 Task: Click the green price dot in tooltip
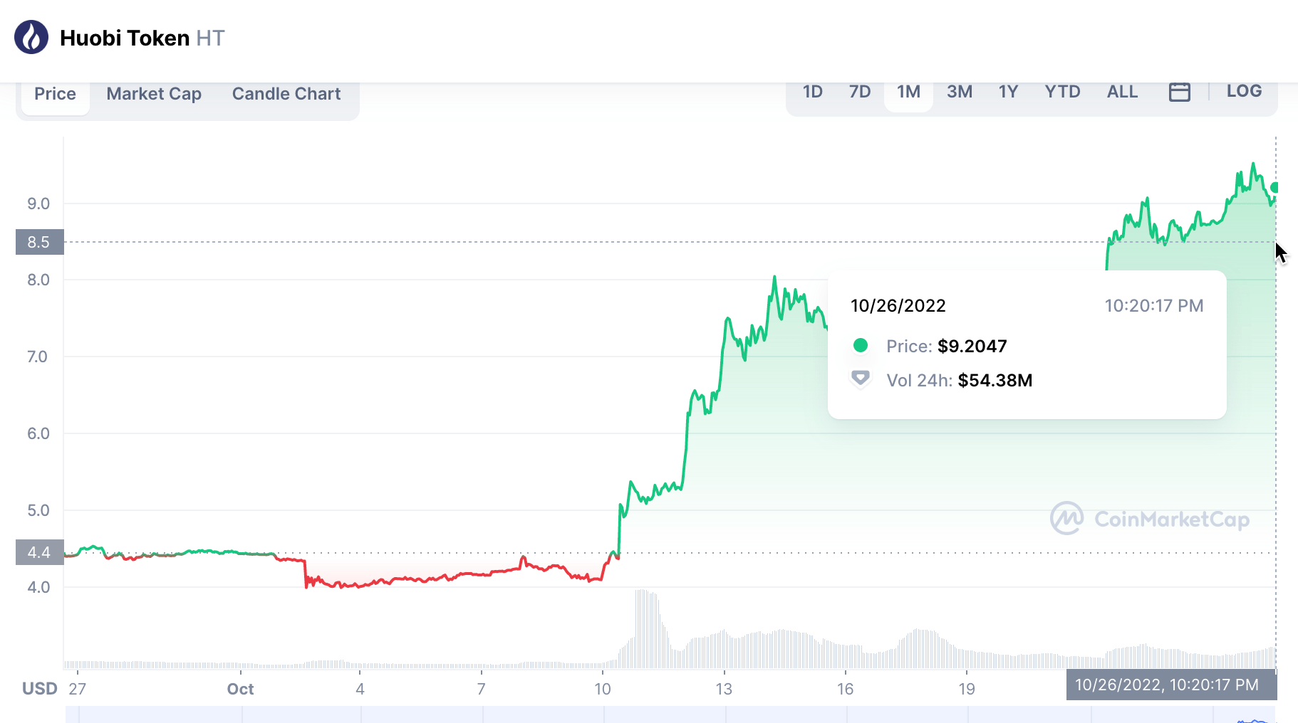point(861,346)
